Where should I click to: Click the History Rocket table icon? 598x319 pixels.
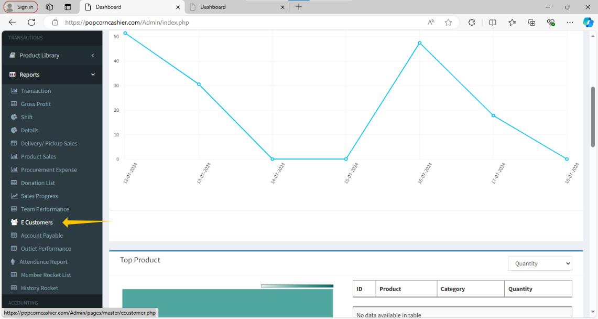[x=14, y=288]
